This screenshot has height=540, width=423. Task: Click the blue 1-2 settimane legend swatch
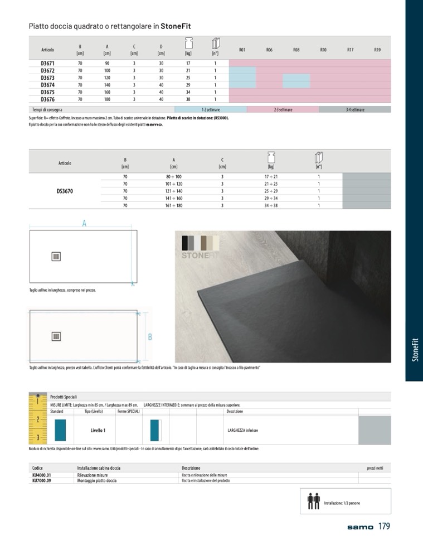(x=211, y=110)
